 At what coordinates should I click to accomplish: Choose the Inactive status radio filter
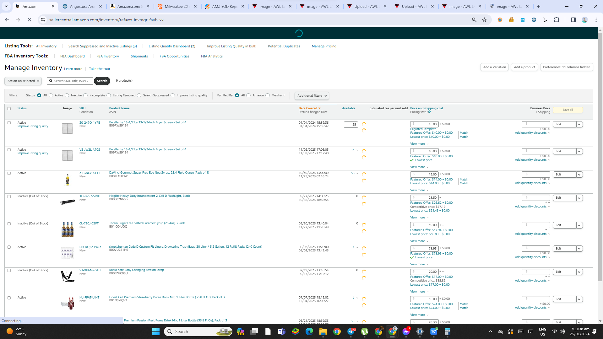(x=67, y=95)
